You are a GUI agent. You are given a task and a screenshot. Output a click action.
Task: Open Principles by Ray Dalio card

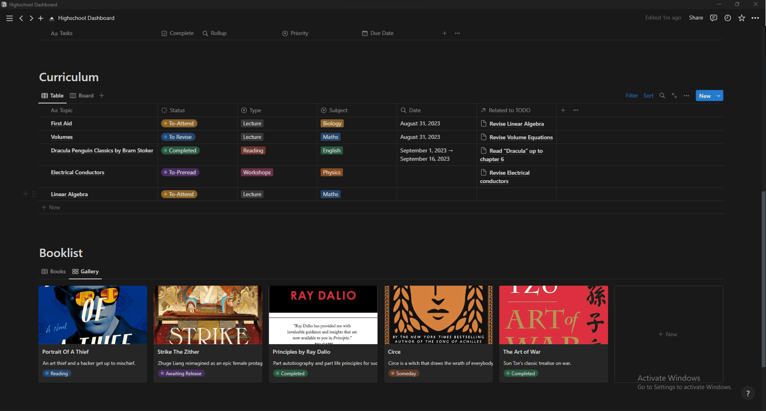(323, 334)
